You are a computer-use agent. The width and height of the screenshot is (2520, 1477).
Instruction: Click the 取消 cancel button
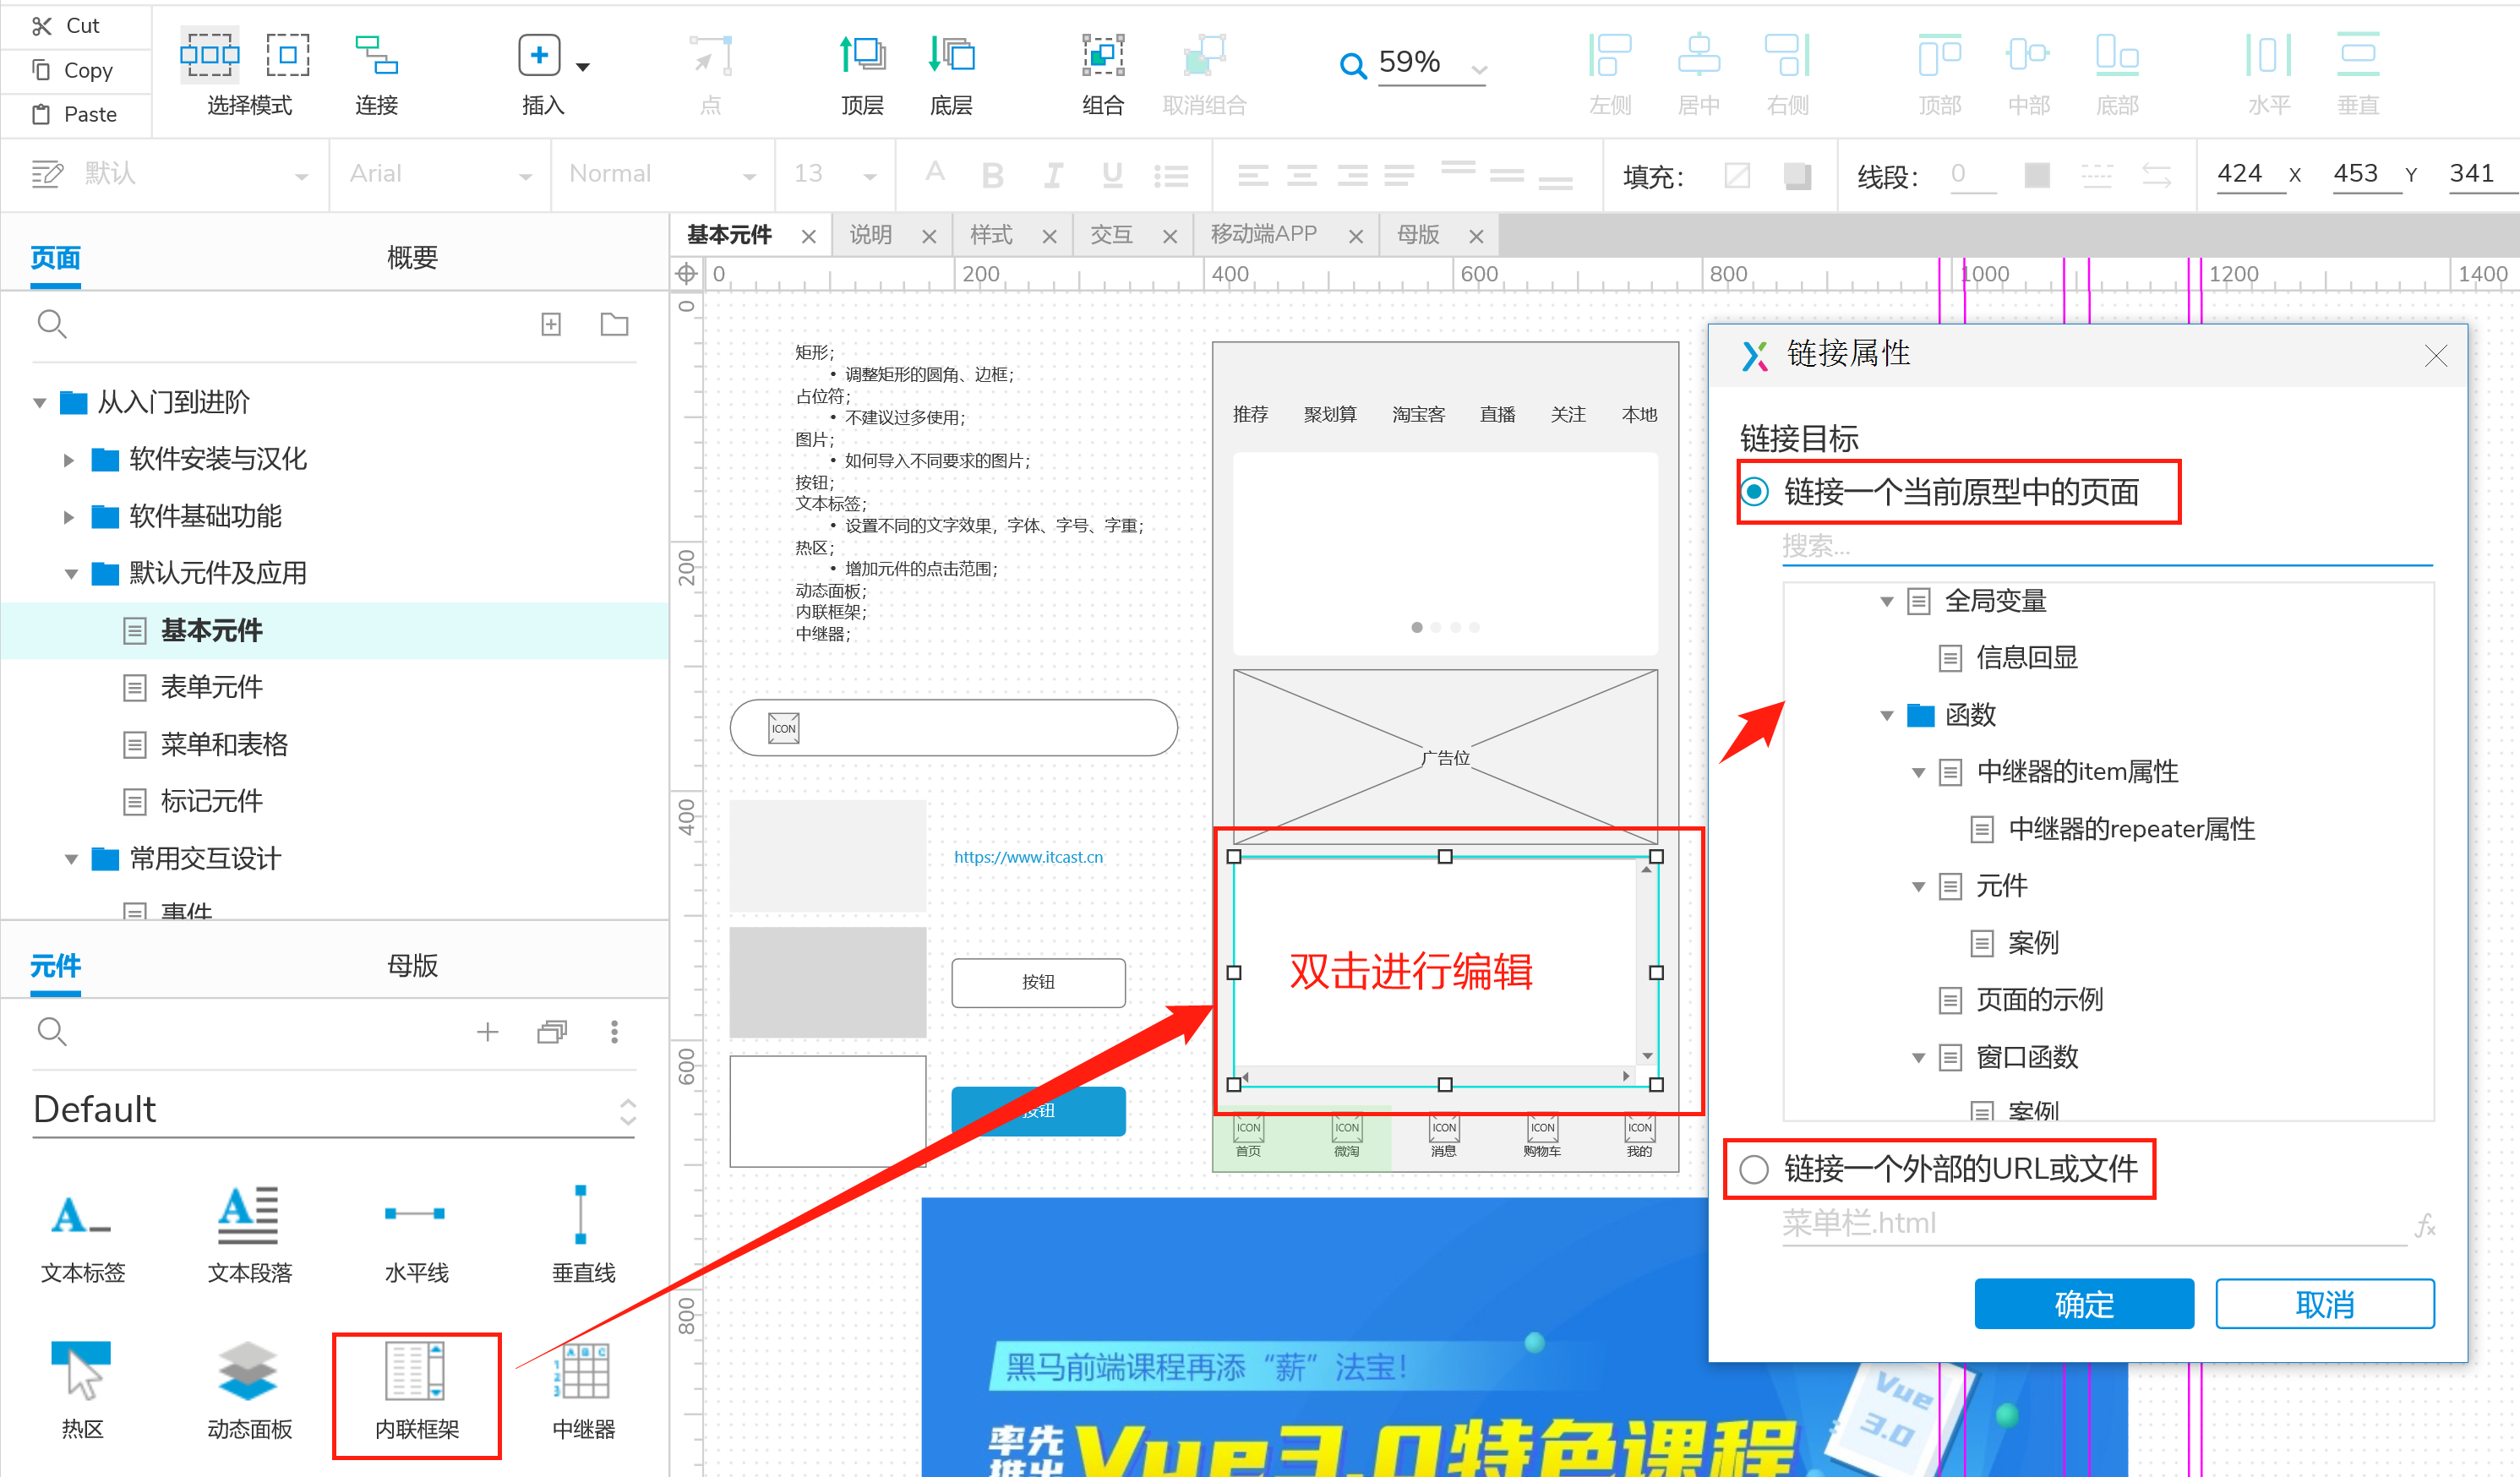[x=2324, y=1303]
